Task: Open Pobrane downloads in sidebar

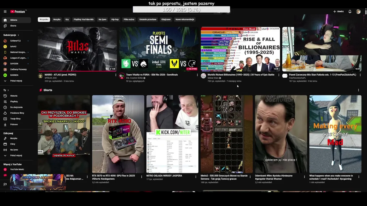Action: 16,124
